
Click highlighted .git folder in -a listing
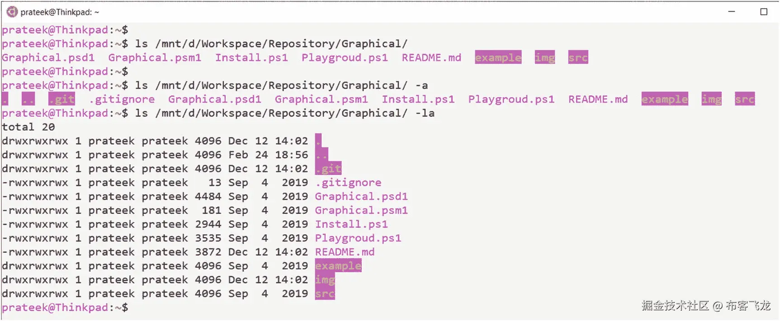[x=61, y=99]
